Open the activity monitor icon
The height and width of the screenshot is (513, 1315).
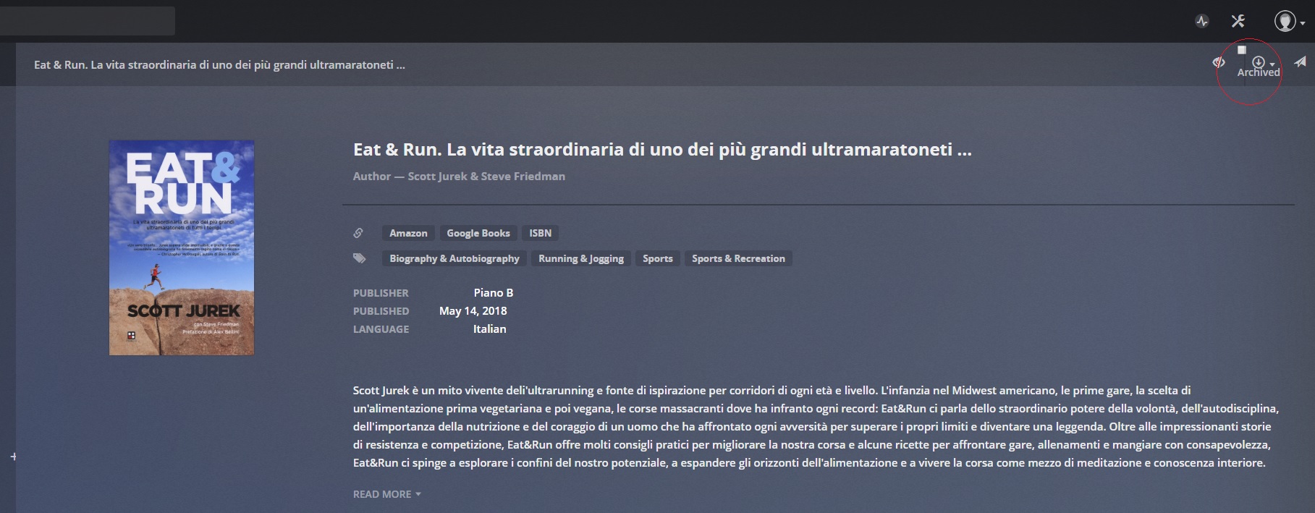pos(1202,21)
